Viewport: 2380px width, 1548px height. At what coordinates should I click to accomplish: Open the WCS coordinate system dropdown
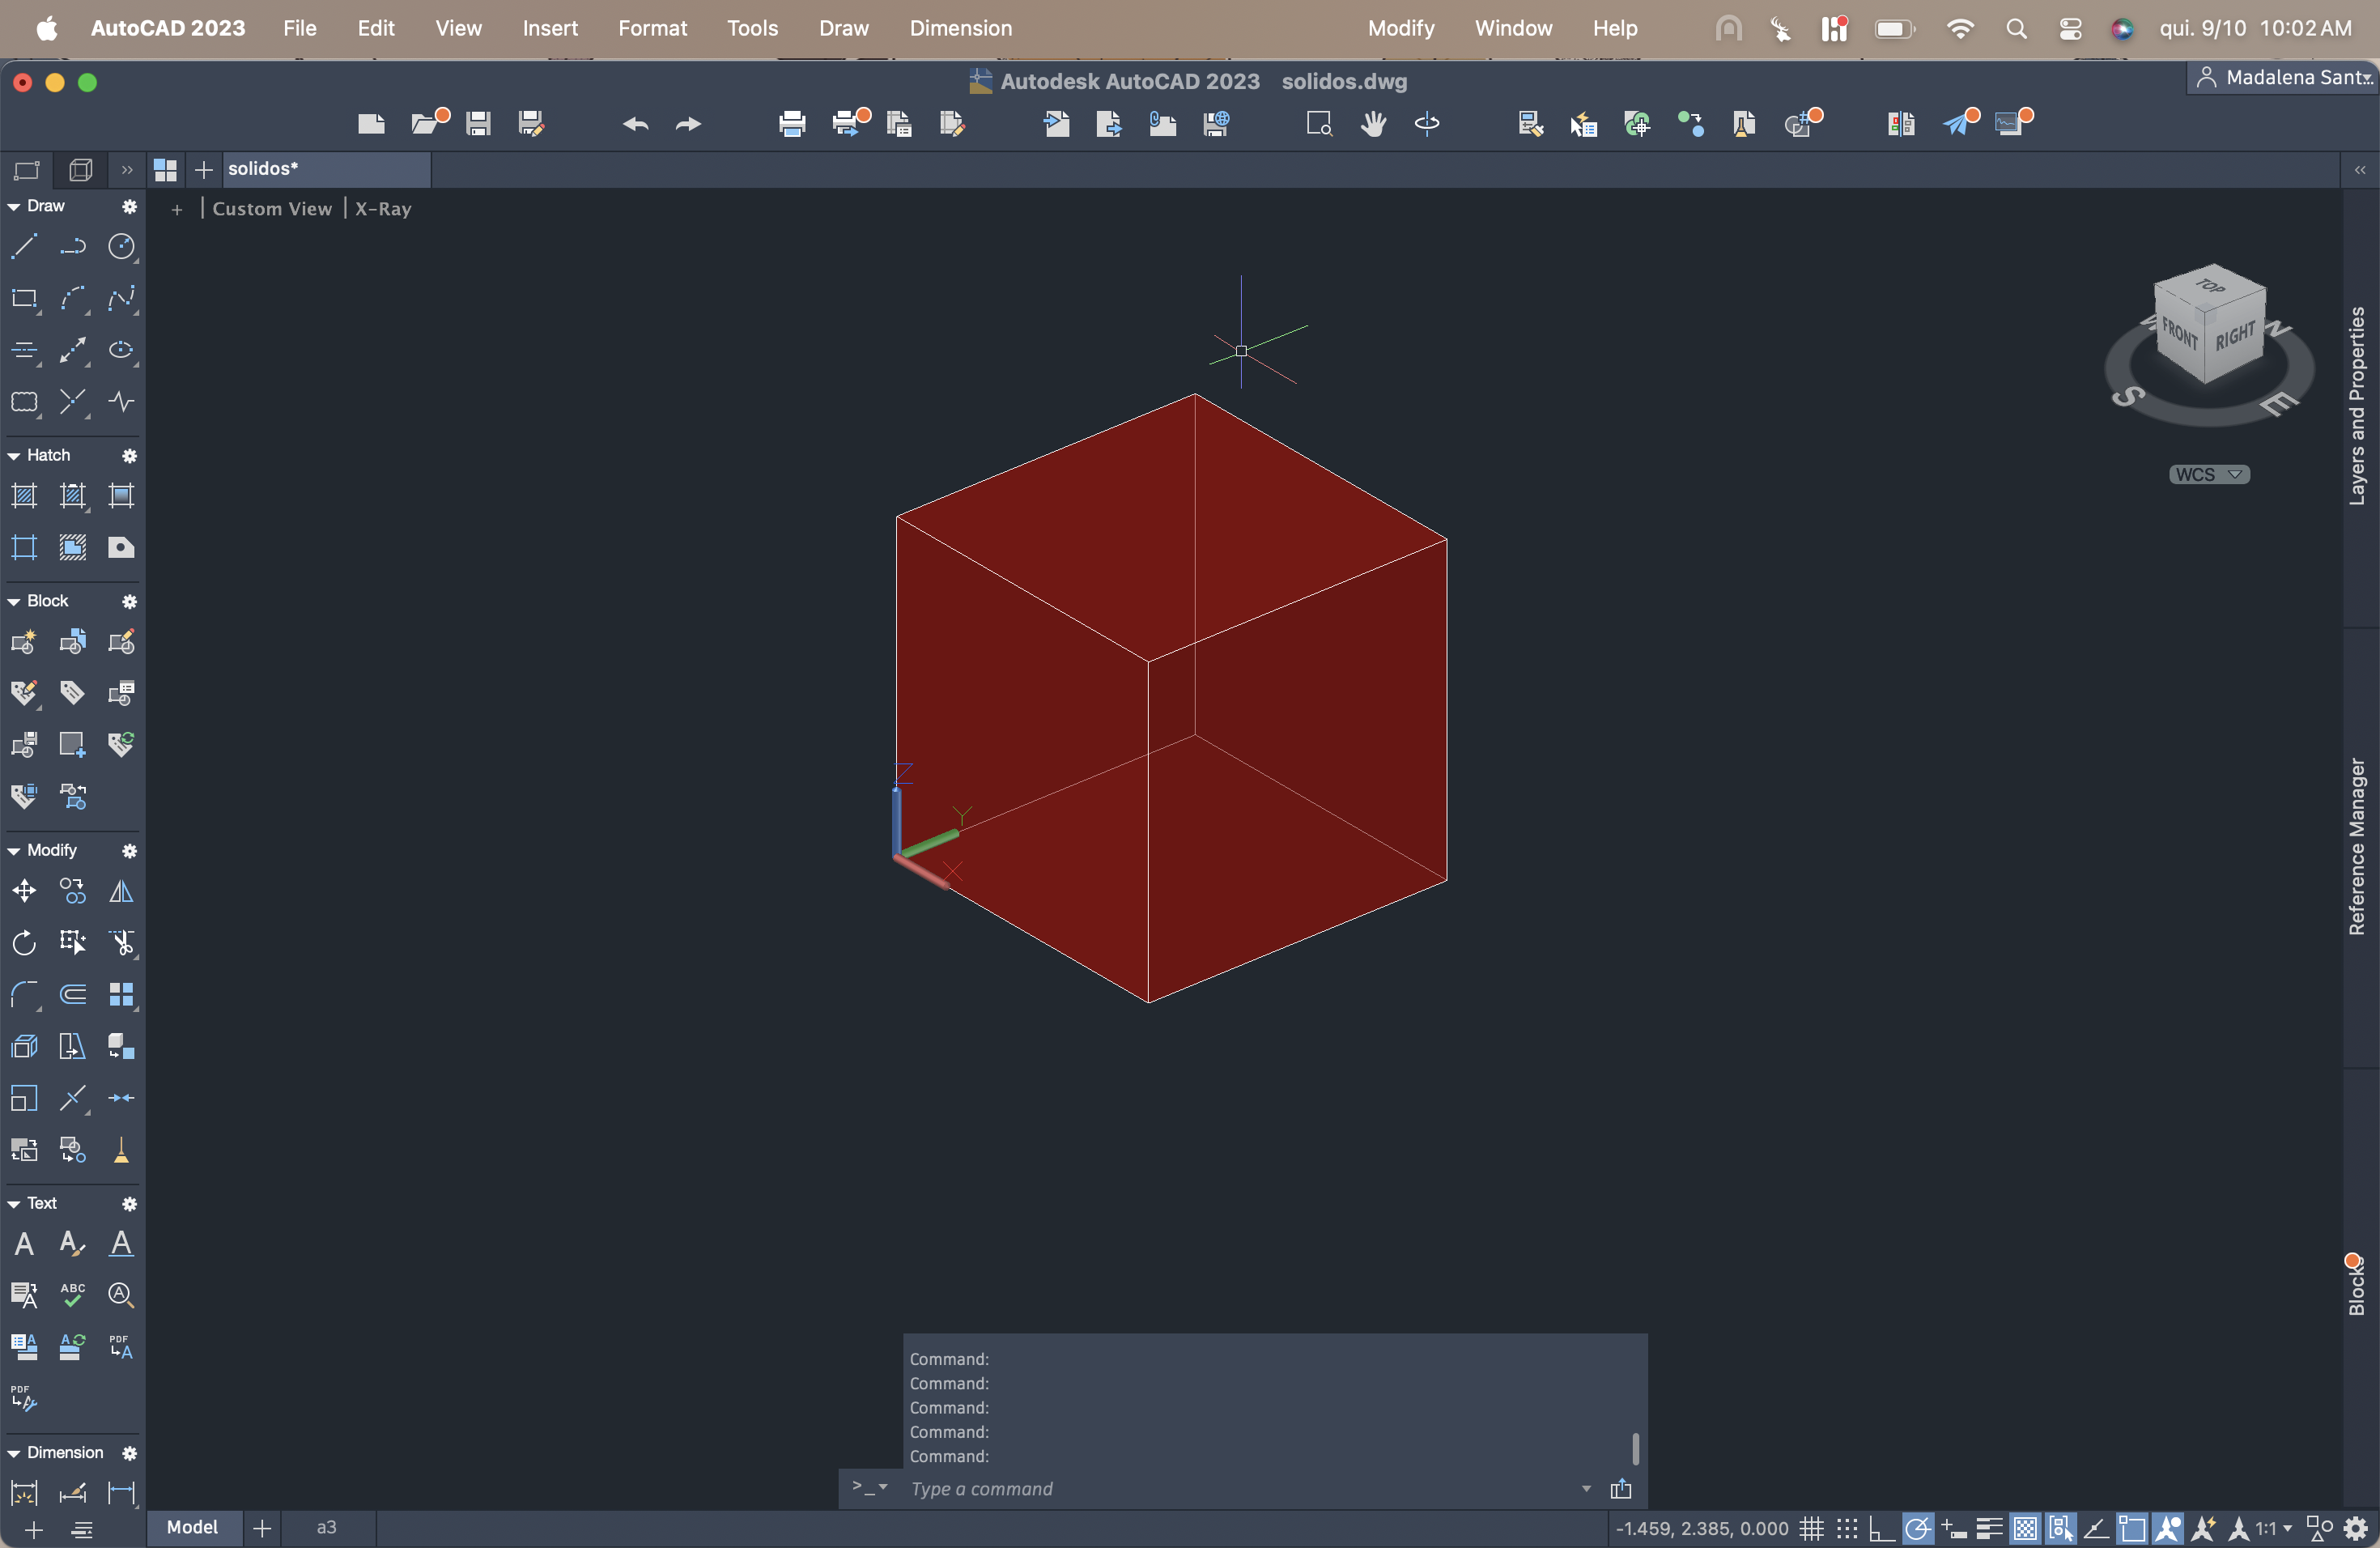click(x=2209, y=474)
